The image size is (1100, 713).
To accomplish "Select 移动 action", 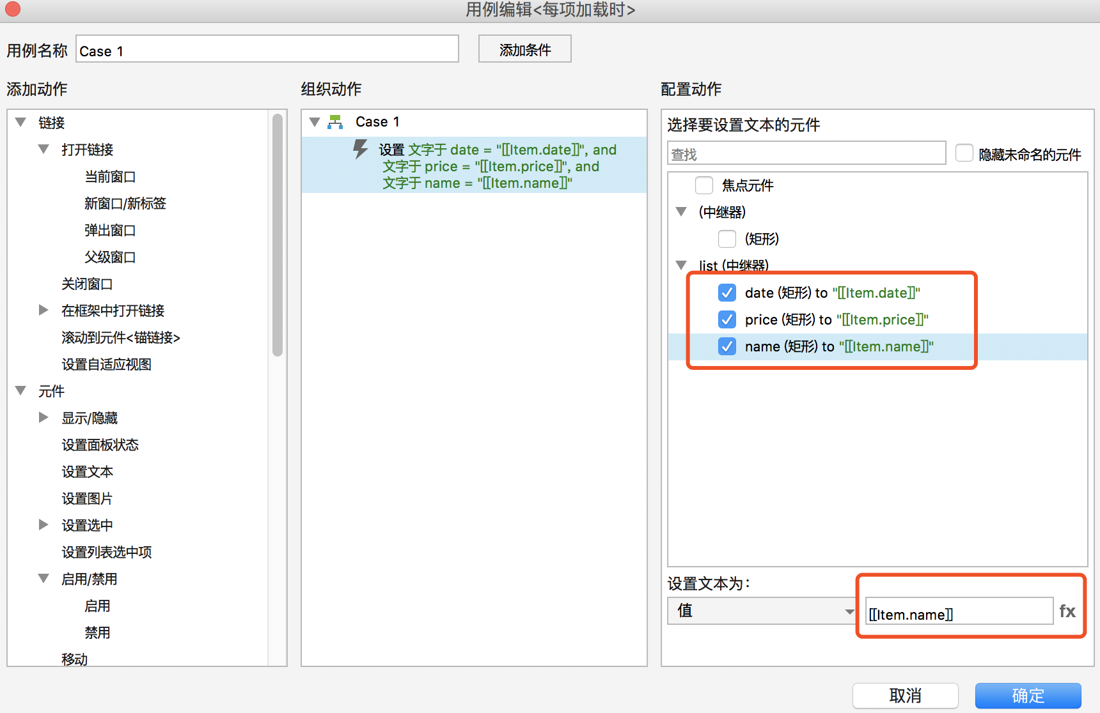I will point(74,659).
